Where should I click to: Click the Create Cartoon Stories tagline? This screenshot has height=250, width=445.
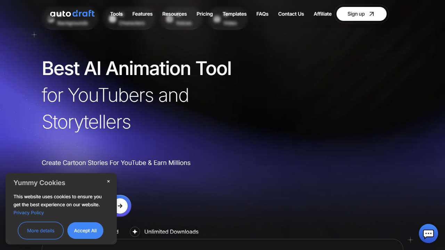[x=116, y=162]
